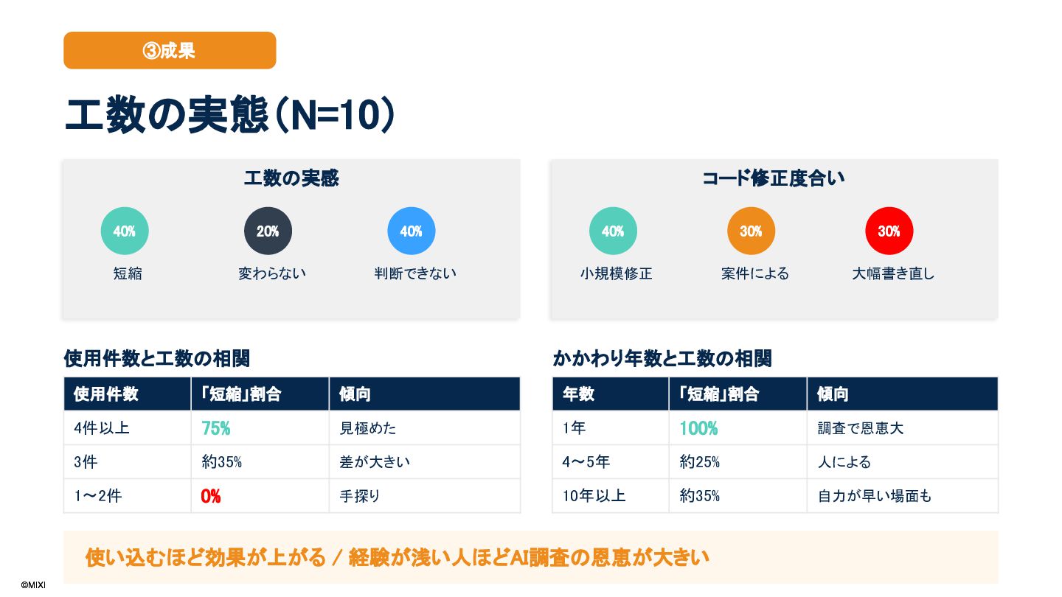Click the orange summary text banner at bottom
Screen dimensions: 1062x597
click(398, 557)
